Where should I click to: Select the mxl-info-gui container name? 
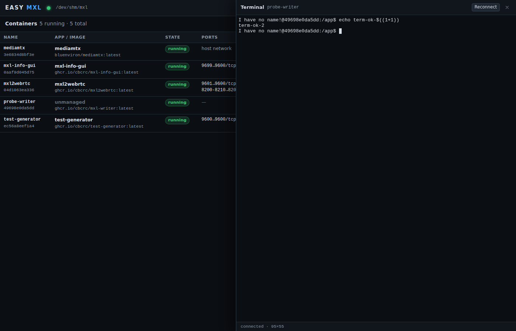(x=20, y=66)
